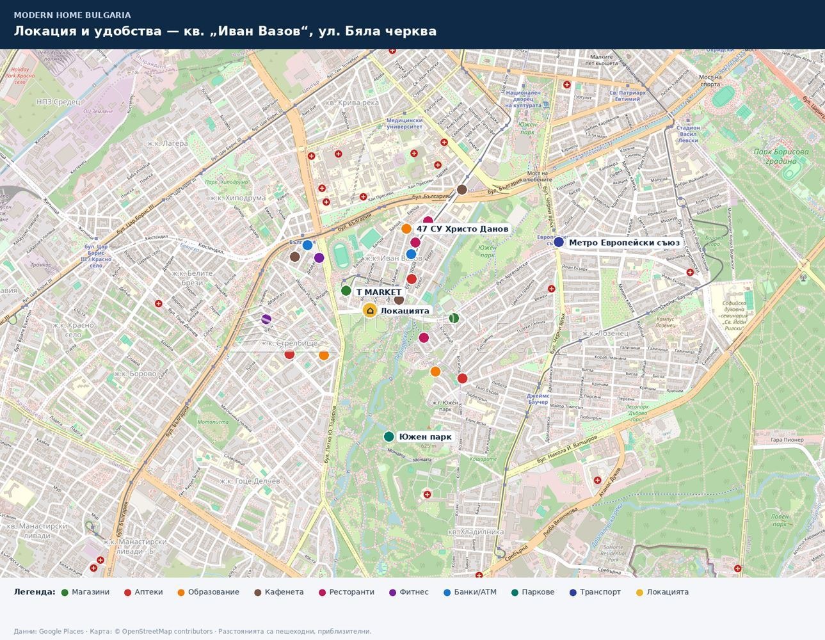
Task: Select the Медицински университет map label
Action: tap(404, 124)
